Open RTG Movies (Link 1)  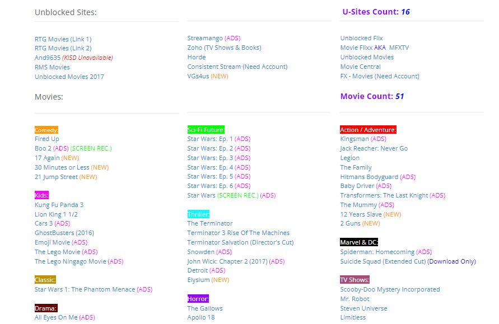pyautogui.click(x=63, y=39)
